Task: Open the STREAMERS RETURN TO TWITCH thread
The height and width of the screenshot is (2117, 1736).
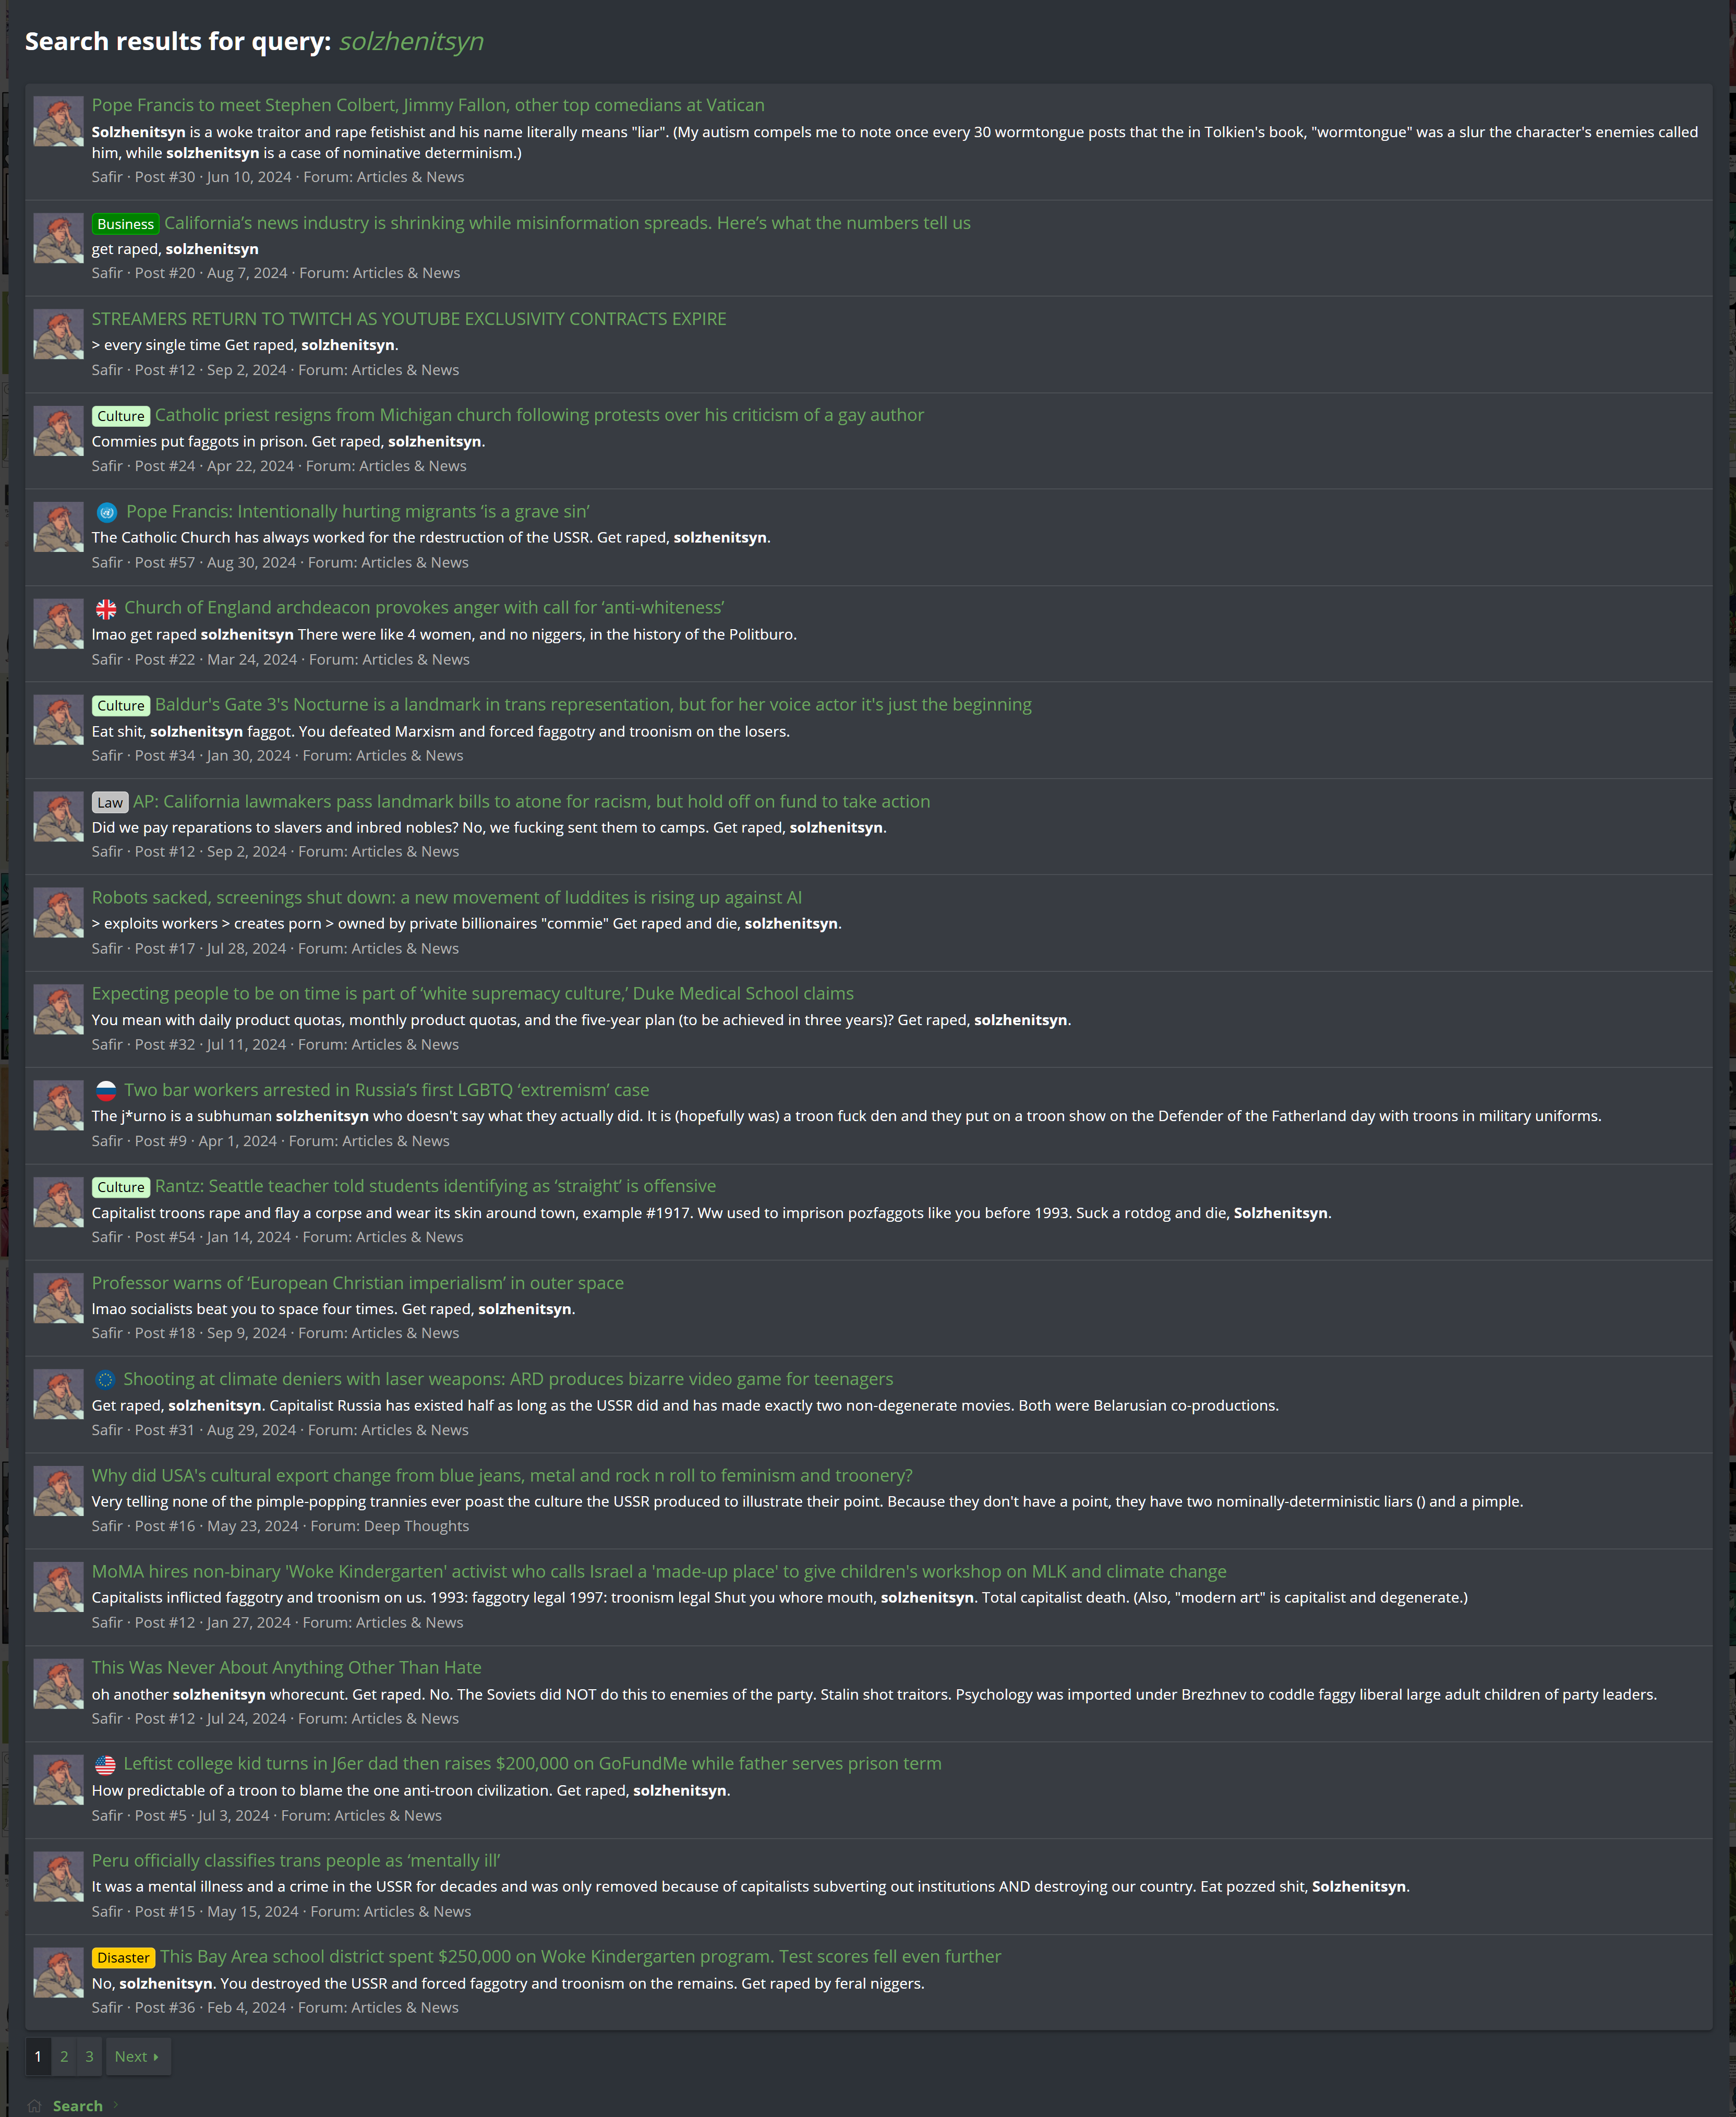Action: [409, 319]
